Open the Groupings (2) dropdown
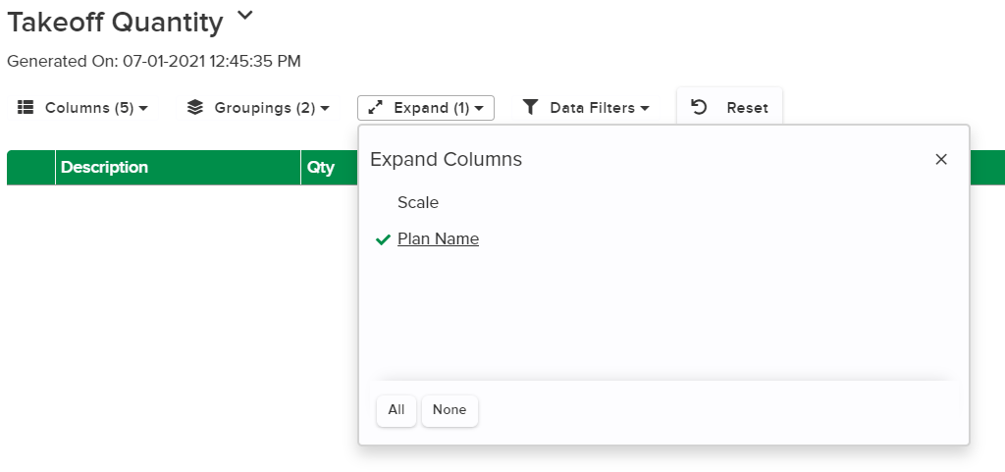Image resolution: width=1005 pixels, height=472 pixels. click(258, 108)
